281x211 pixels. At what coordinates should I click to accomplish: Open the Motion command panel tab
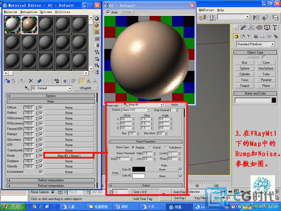259,27
